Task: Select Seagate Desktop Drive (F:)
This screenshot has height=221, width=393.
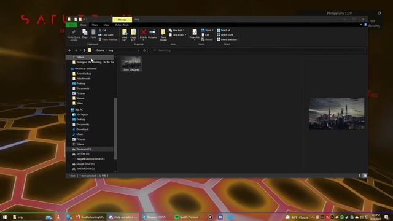Action: tap(90, 159)
